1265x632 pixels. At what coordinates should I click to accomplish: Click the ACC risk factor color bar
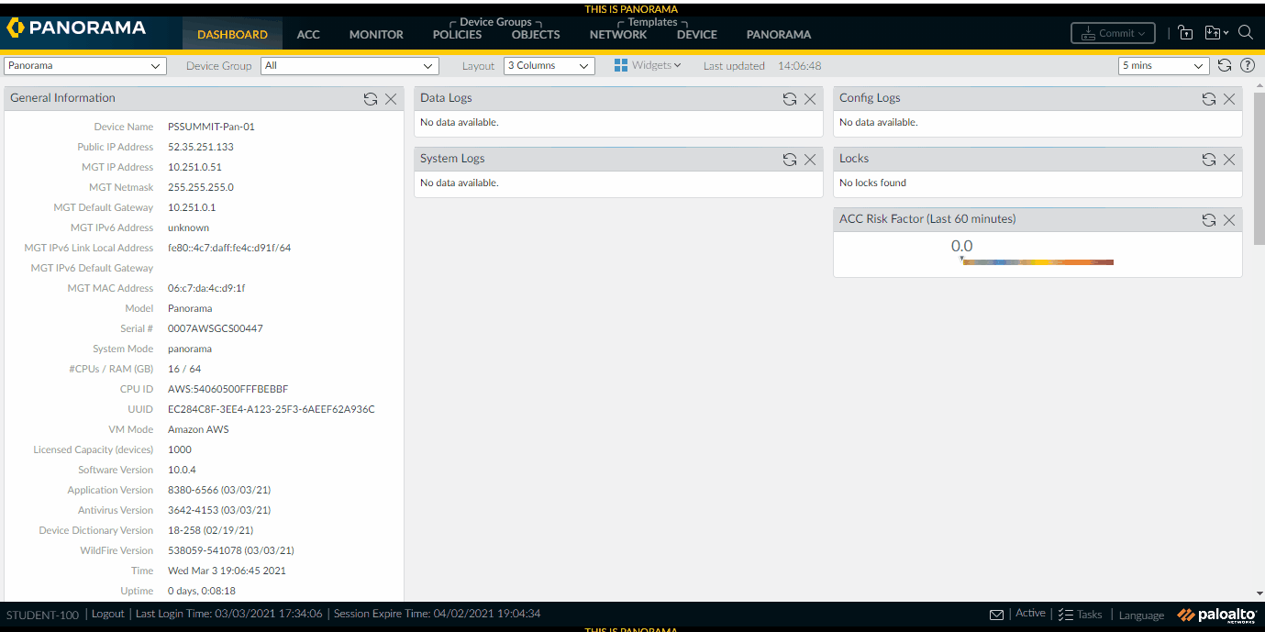pyautogui.click(x=1038, y=262)
